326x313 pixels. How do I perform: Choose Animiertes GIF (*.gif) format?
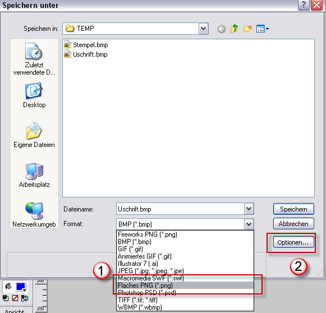(185, 256)
